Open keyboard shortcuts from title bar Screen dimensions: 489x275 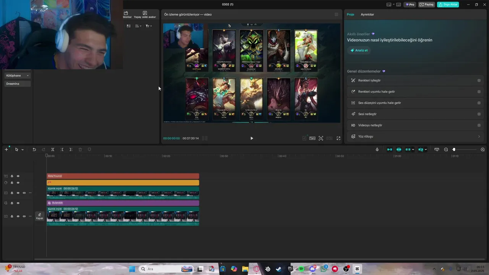tap(398, 5)
